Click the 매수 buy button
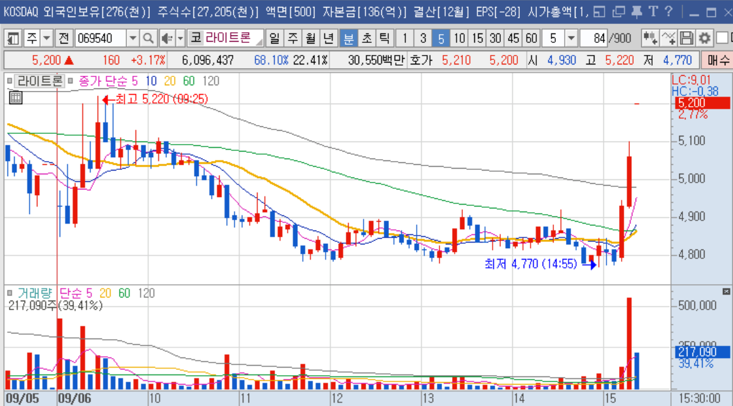Viewport: 733px width, 406px height. point(717,60)
